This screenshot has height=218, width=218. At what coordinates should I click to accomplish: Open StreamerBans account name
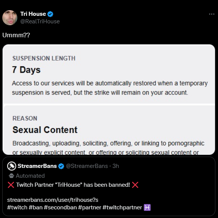pos(37,166)
